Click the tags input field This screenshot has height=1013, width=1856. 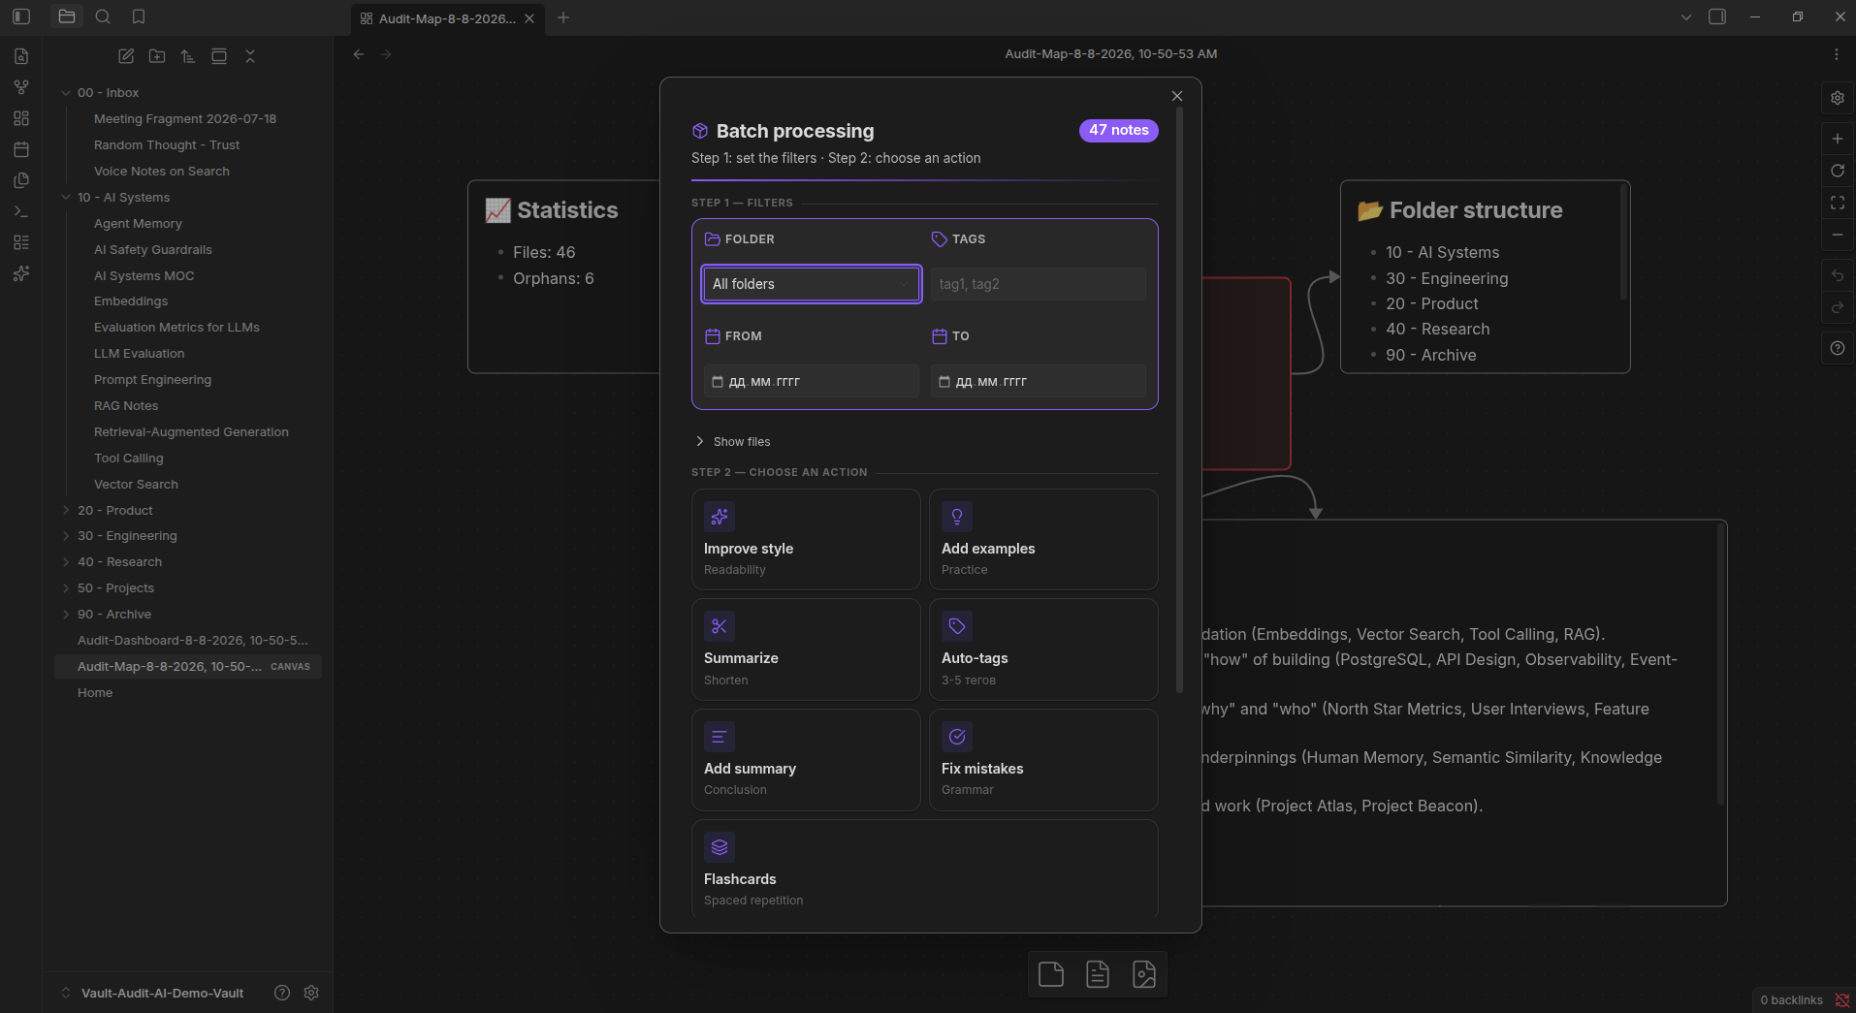coord(1039,284)
